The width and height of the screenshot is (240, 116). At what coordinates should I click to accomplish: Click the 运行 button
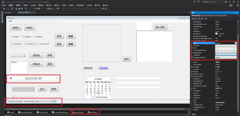coord(42,89)
